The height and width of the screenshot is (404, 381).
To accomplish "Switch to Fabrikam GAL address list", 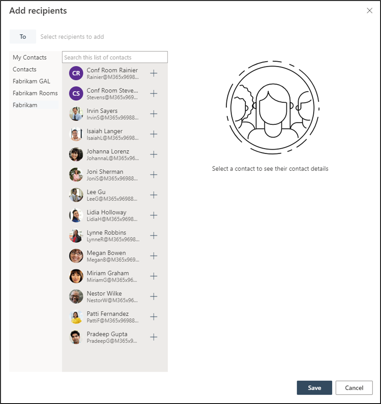I will tap(31, 81).
